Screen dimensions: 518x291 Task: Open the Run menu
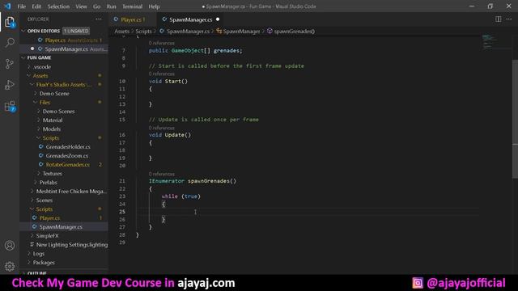pyautogui.click(x=112, y=6)
